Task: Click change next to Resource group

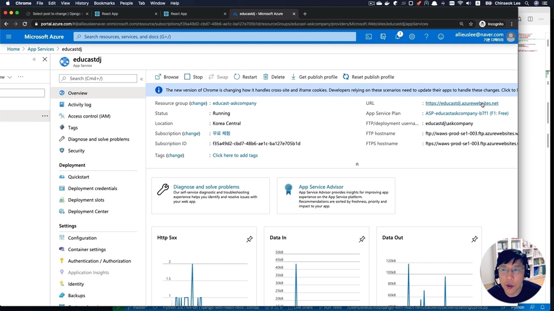Action: point(198,103)
